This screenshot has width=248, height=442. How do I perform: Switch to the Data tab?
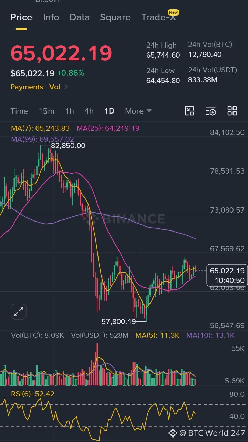80,17
